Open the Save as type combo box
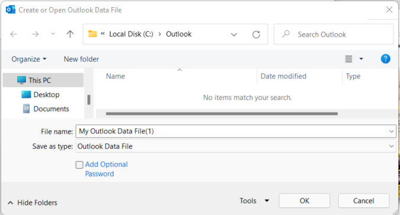Viewport: 400px width, 215px height. (x=236, y=146)
